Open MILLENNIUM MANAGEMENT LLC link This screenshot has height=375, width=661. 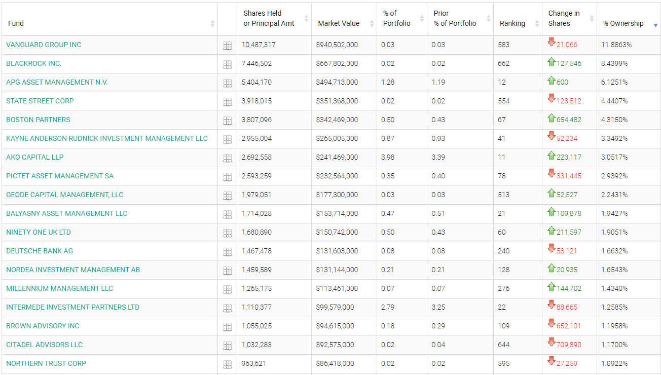click(59, 288)
